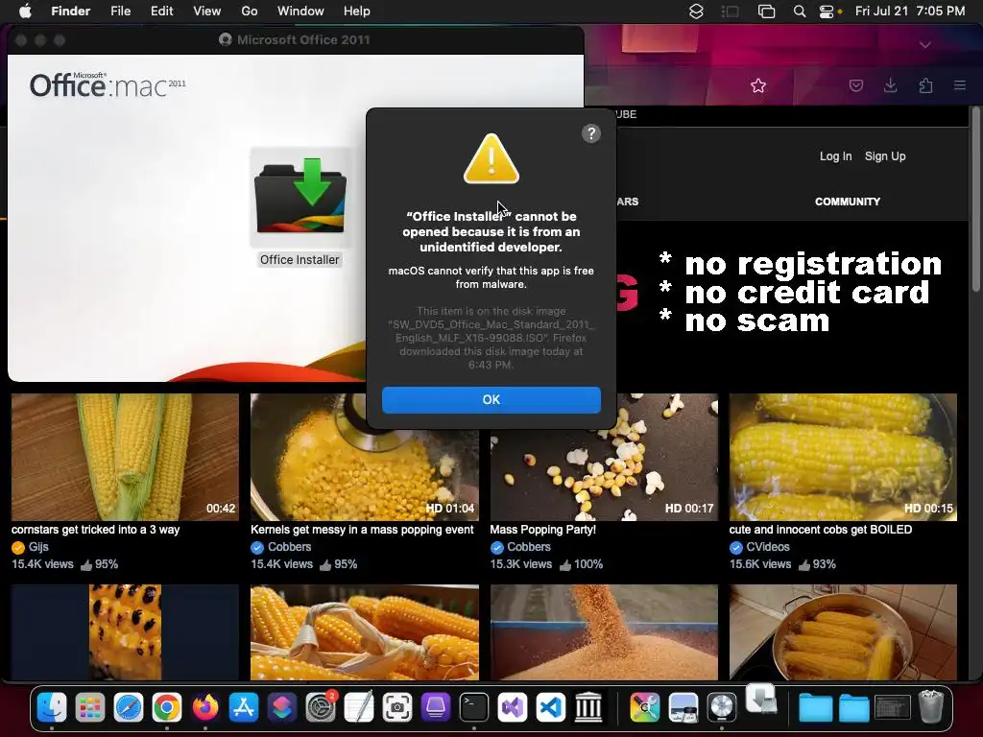Image resolution: width=983 pixels, height=737 pixels.
Task: Open the boiled cobs video thumbnail
Action: (x=843, y=457)
